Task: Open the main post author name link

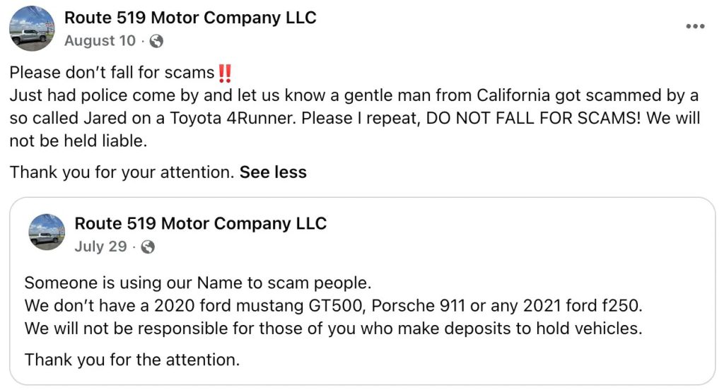Action: coord(190,18)
